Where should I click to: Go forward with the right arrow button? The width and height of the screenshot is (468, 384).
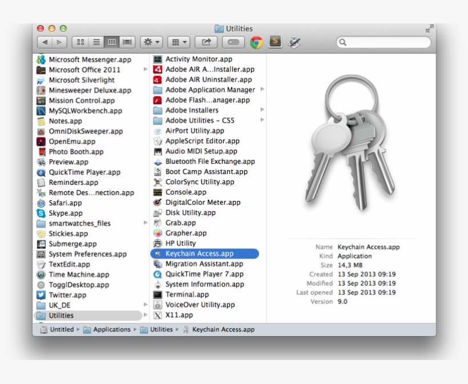point(59,42)
